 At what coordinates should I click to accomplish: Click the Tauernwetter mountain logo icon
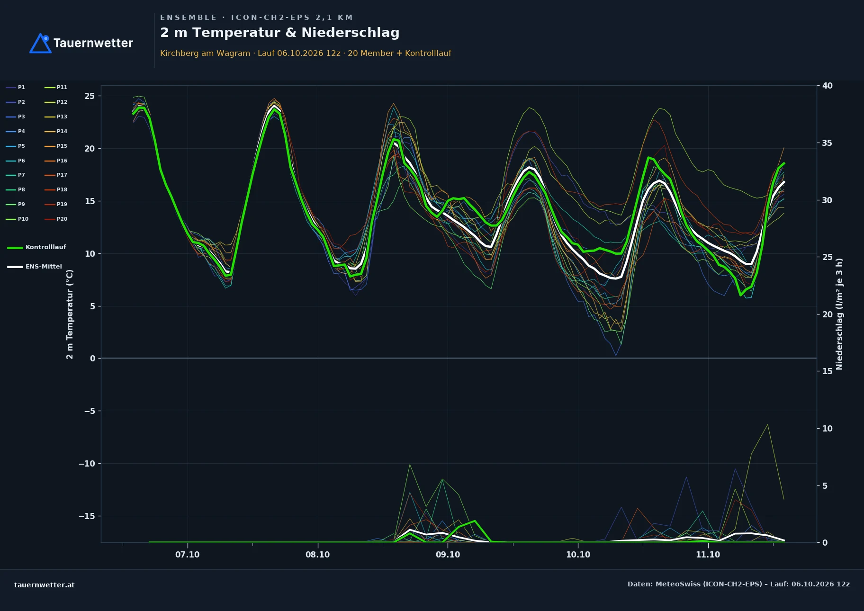40,43
